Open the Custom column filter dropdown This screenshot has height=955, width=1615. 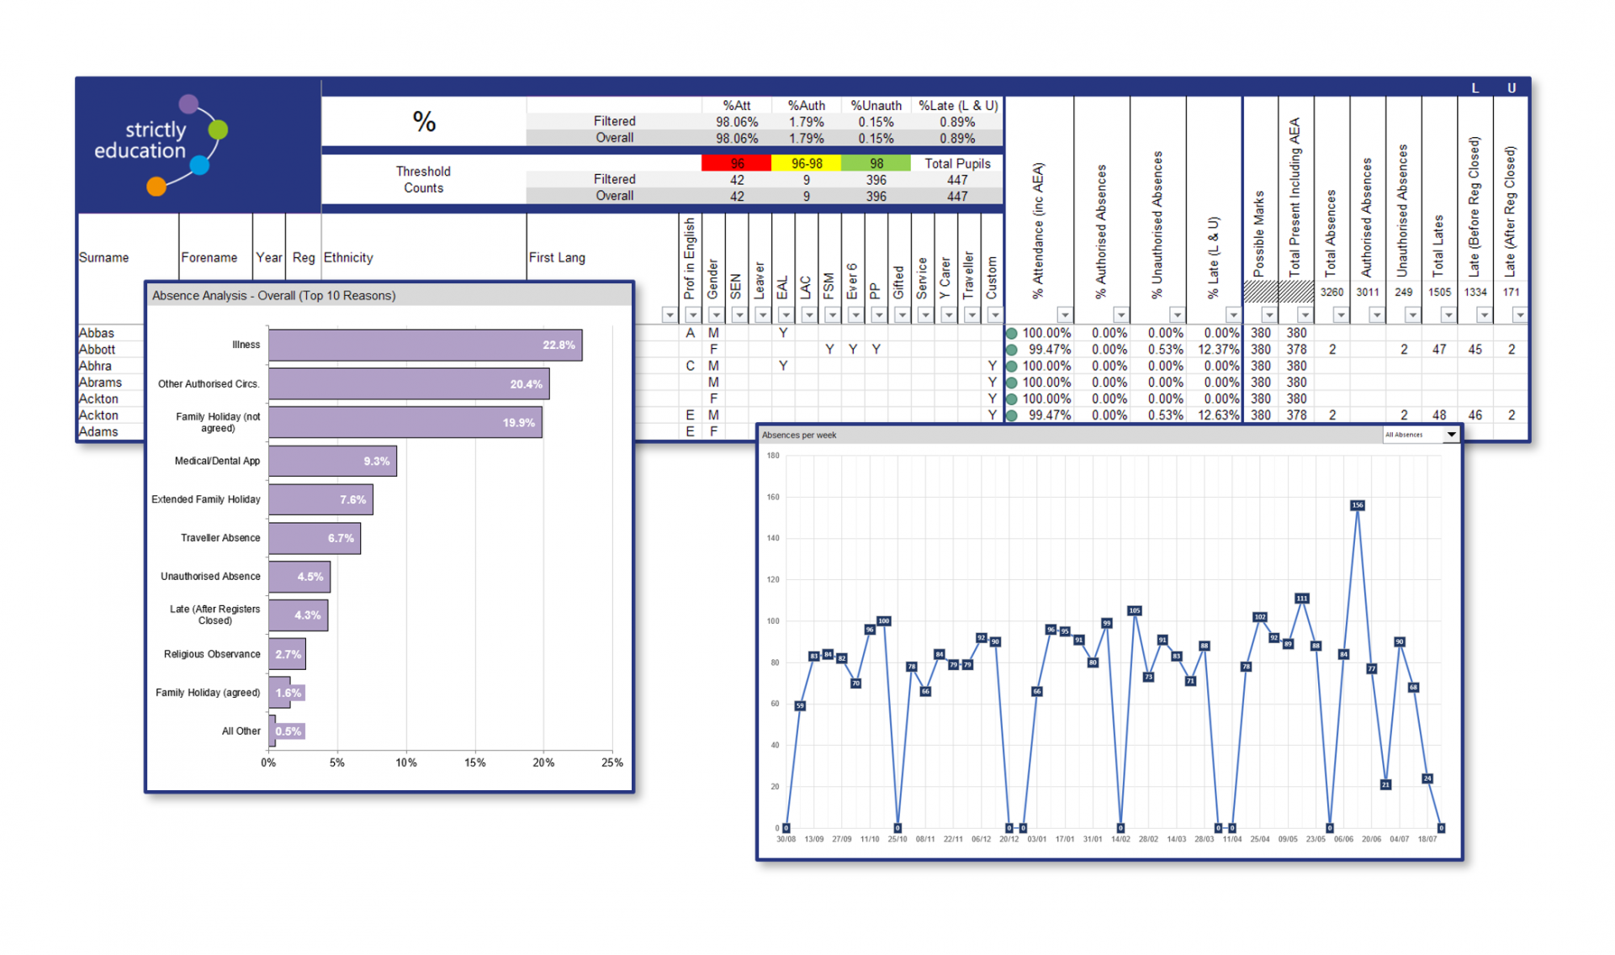994,315
